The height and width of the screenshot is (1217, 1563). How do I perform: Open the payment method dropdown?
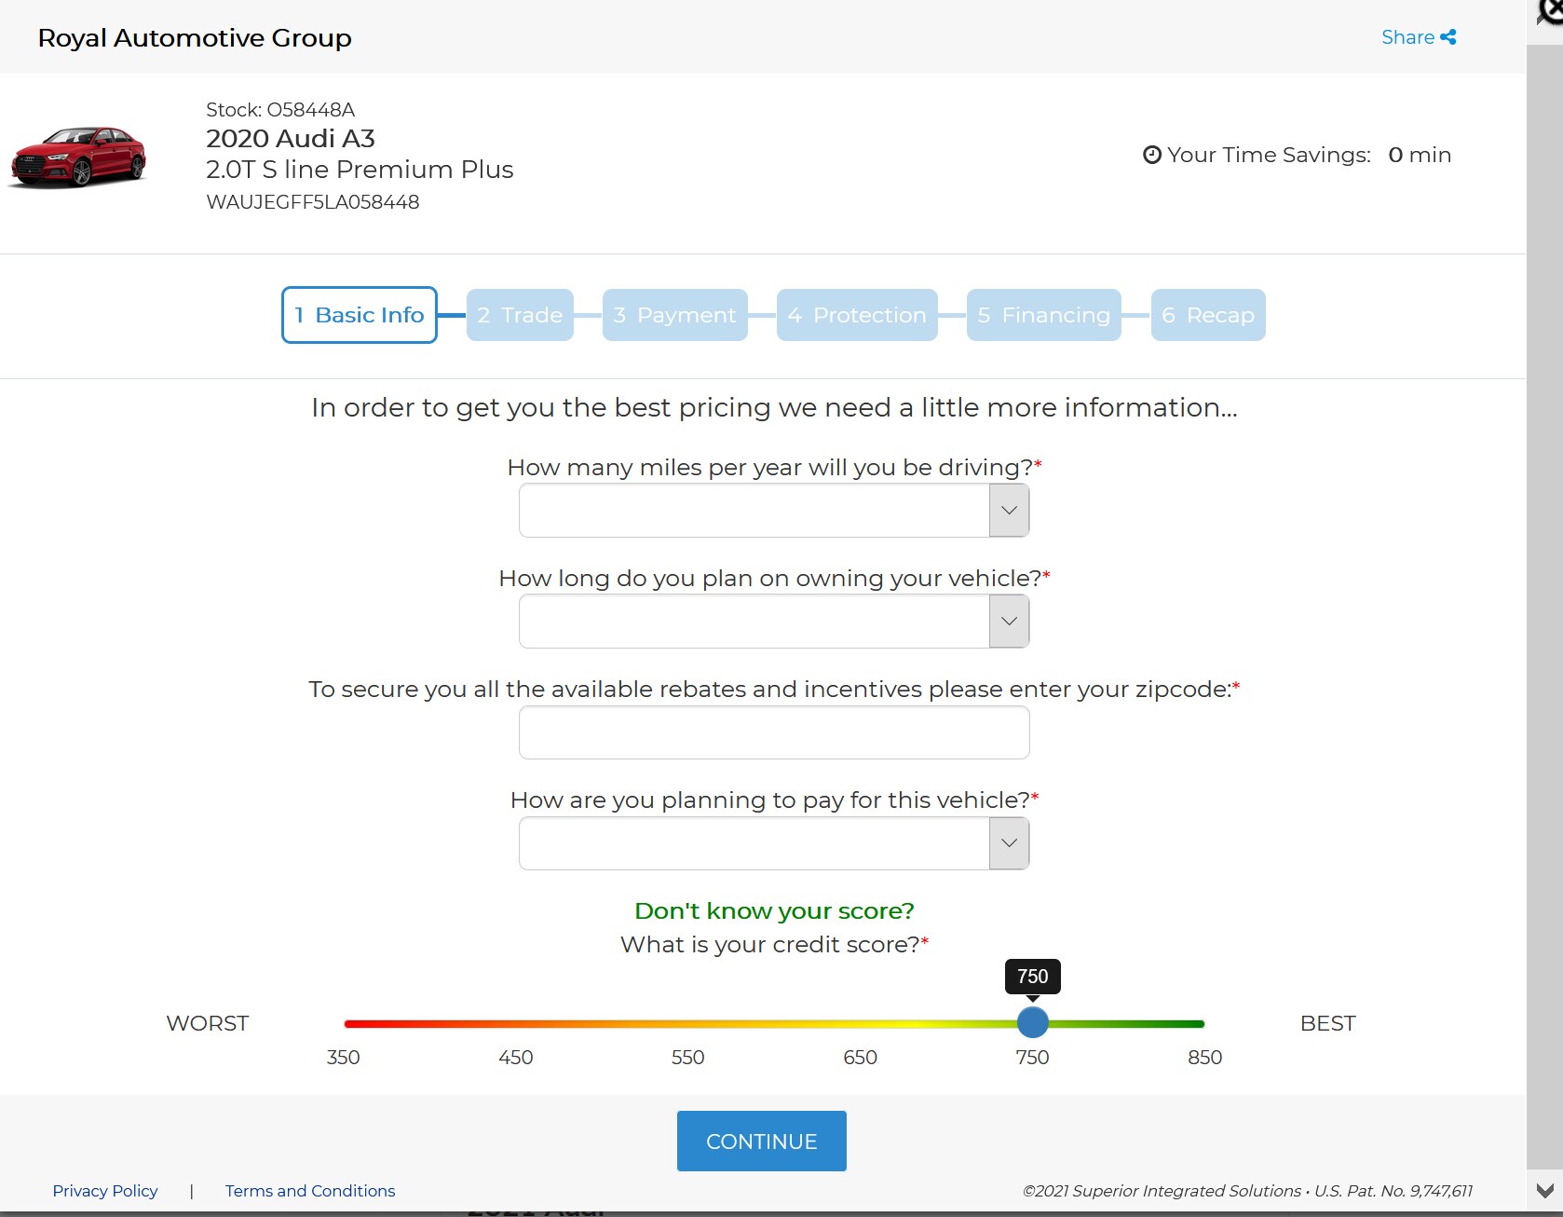pyautogui.click(x=774, y=843)
